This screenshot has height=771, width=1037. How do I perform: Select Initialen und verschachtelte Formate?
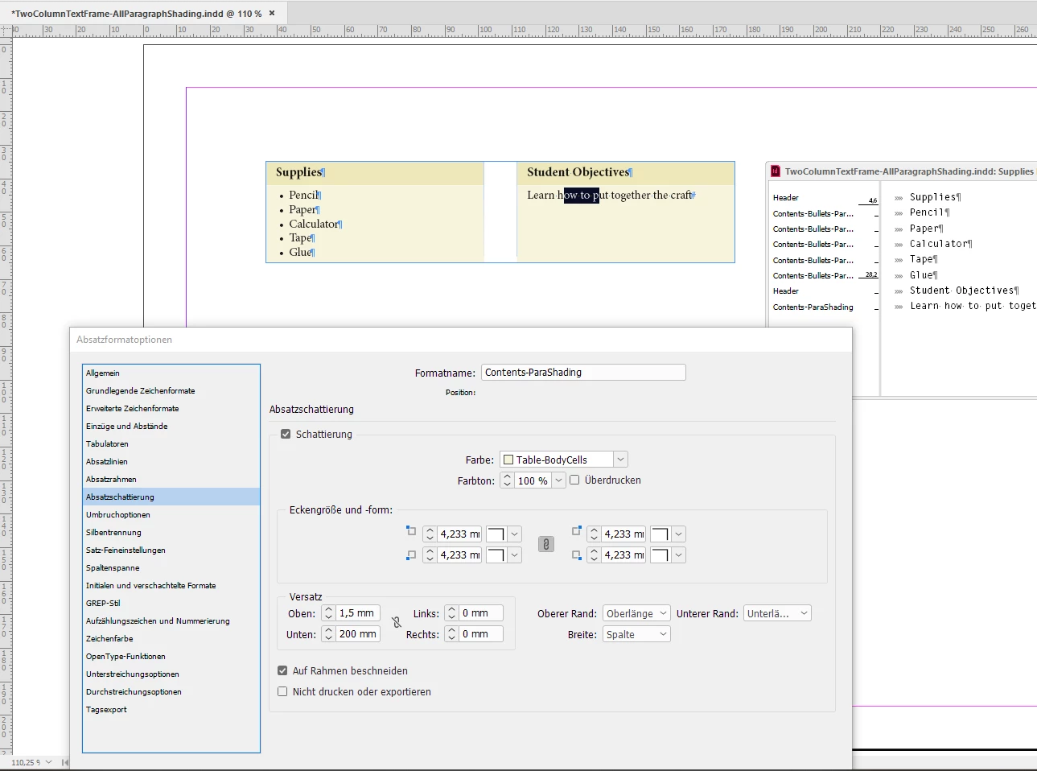coord(171,586)
